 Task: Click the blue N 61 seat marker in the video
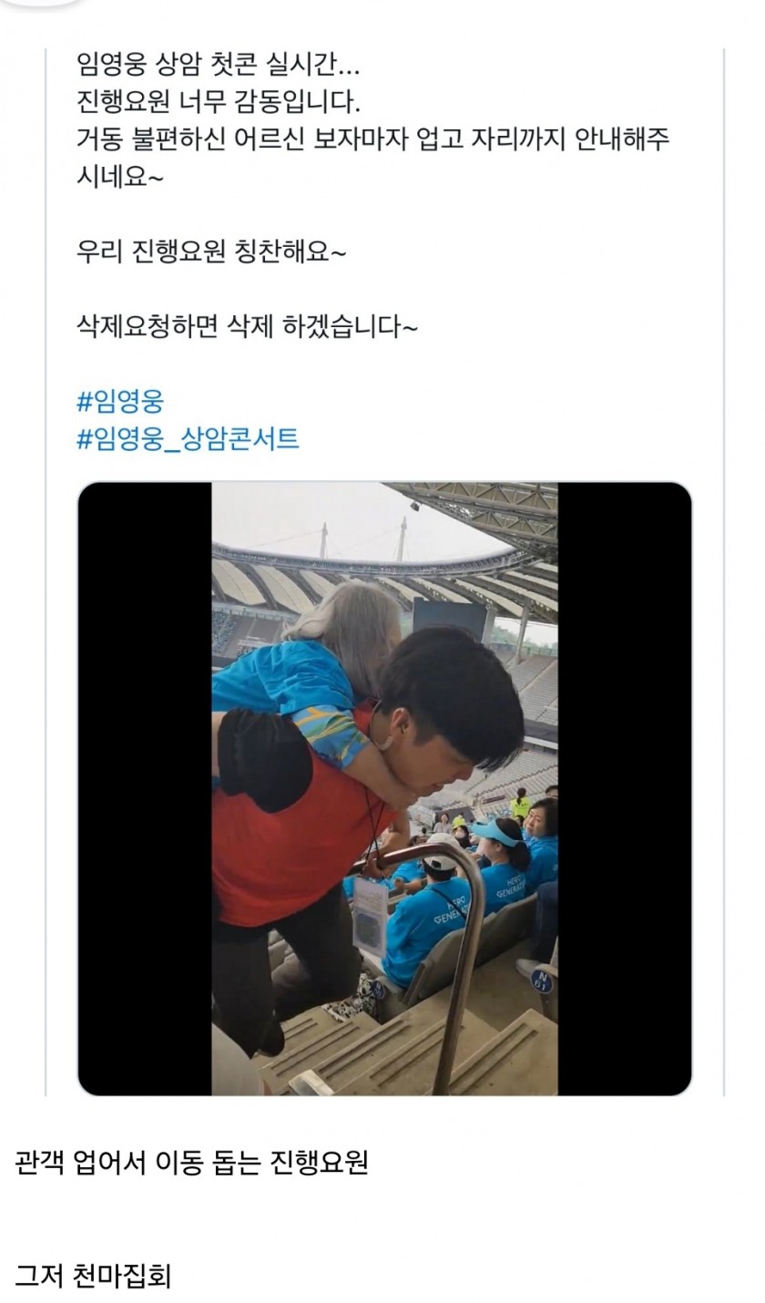click(542, 980)
